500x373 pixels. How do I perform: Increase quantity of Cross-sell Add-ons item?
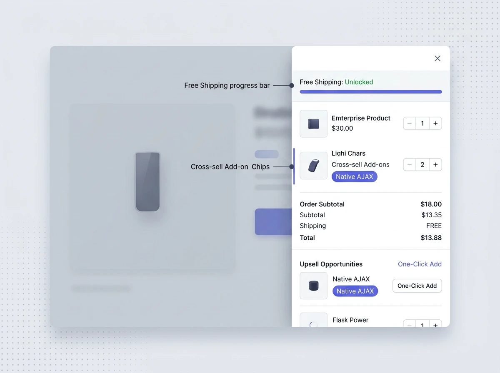(x=435, y=165)
